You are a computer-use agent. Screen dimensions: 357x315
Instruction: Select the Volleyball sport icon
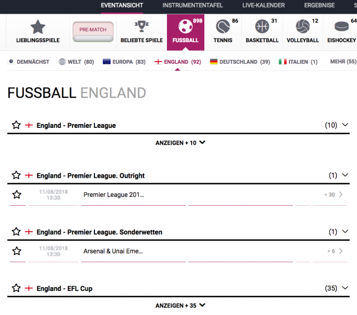click(303, 26)
